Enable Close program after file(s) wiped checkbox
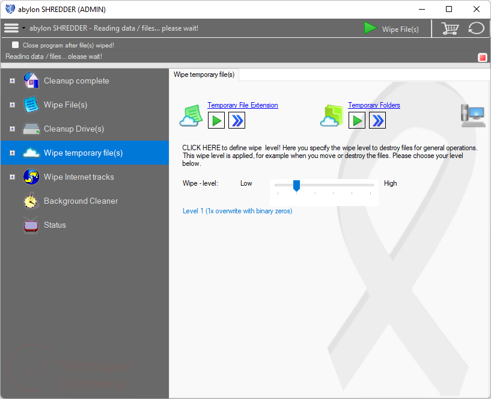This screenshot has height=399, width=491. coord(16,45)
